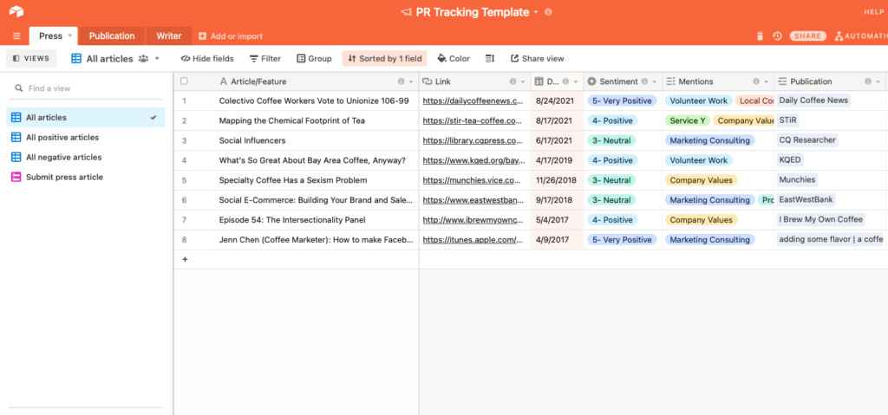Open the Group option
Image resolution: width=888 pixels, height=415 pixels.
pos(314,58)
